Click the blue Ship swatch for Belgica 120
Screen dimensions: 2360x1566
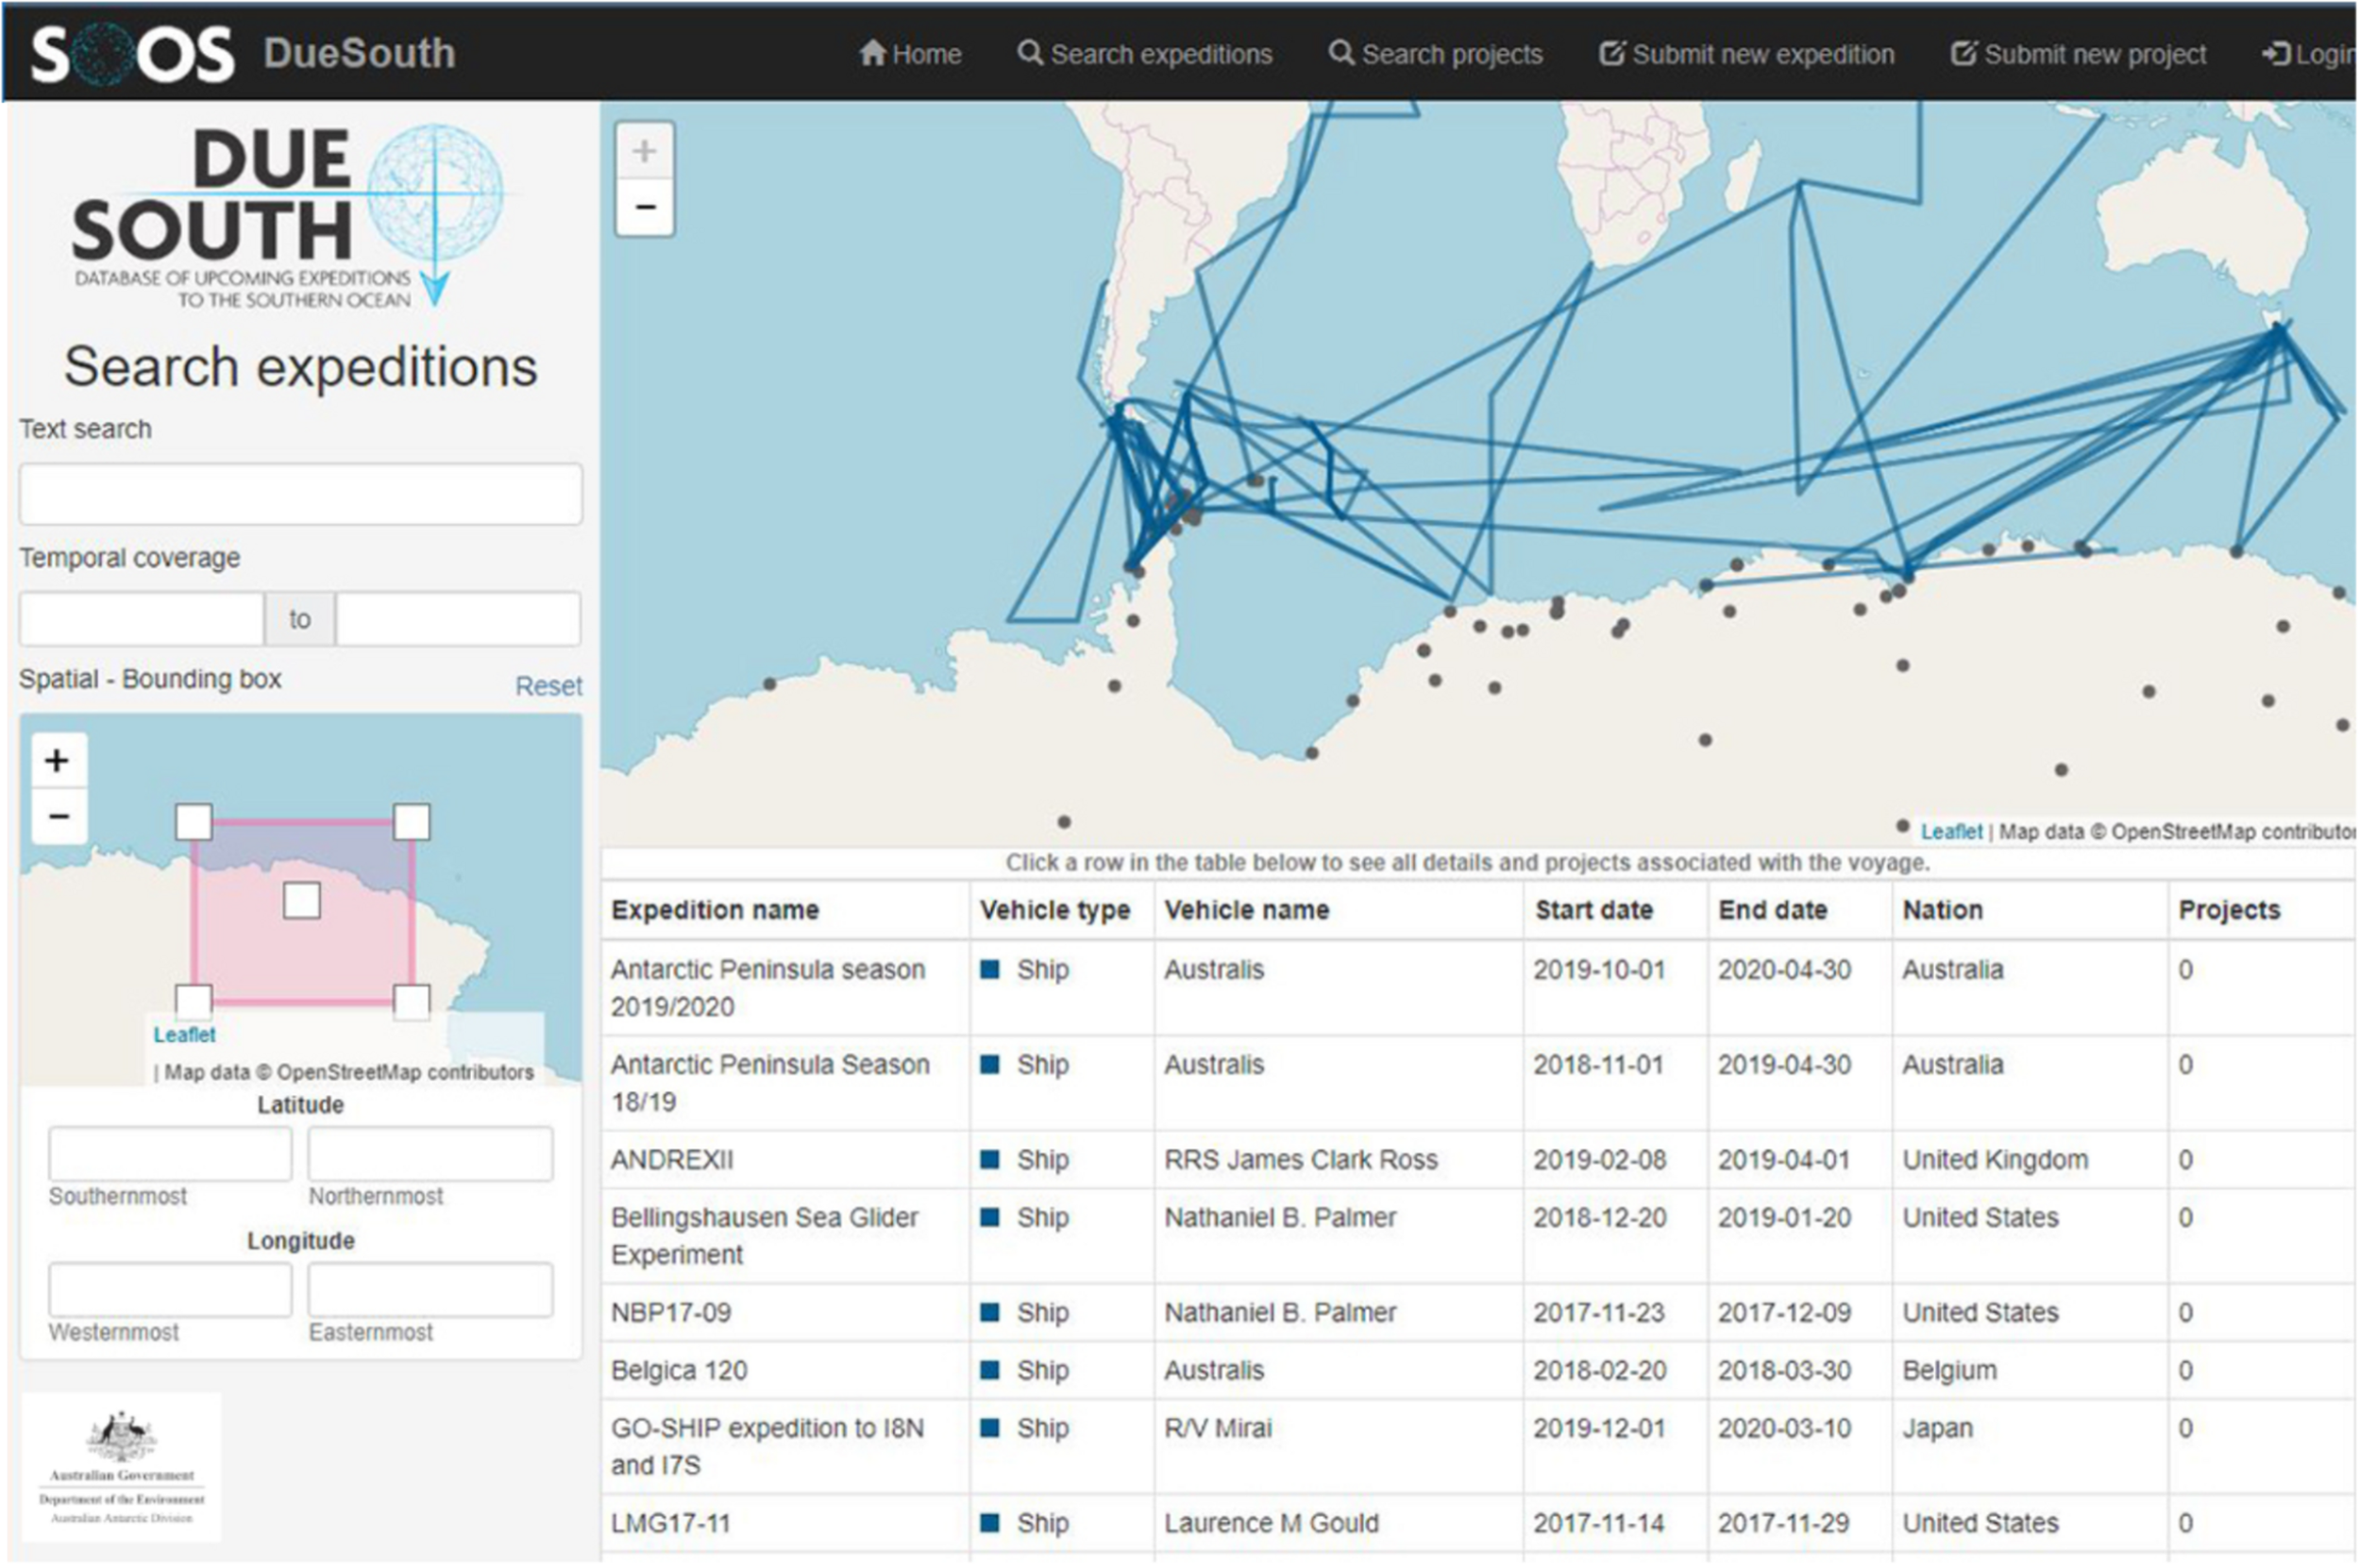click(989, 1371)
